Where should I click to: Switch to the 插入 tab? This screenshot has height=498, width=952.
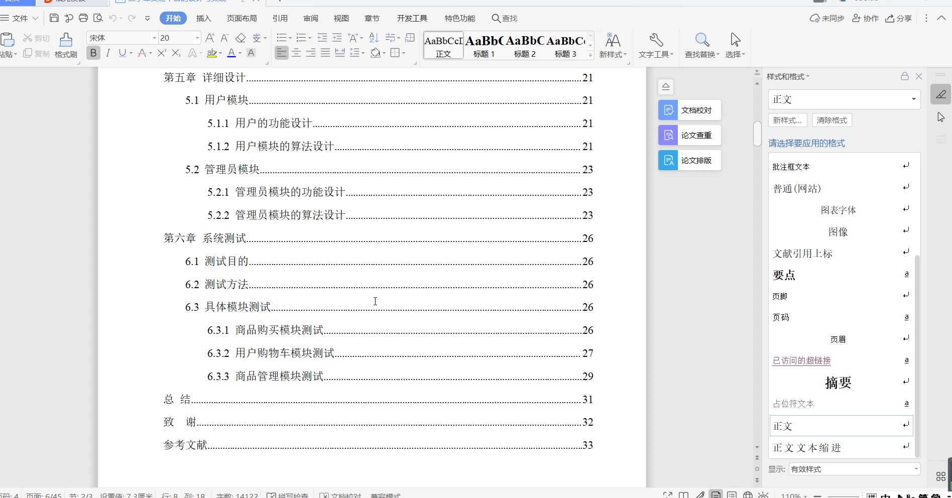coord(203,18)
